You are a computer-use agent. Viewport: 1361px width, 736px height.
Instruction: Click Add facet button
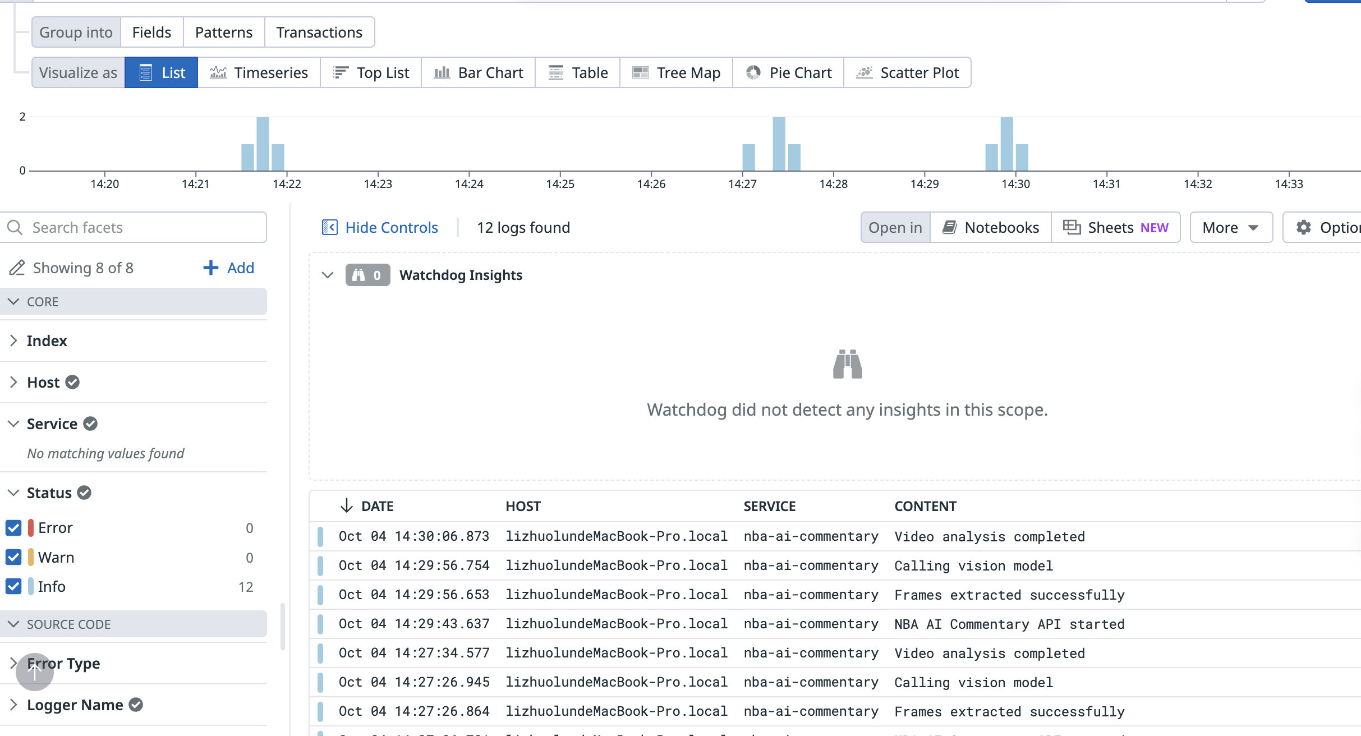tap(229, 268)
